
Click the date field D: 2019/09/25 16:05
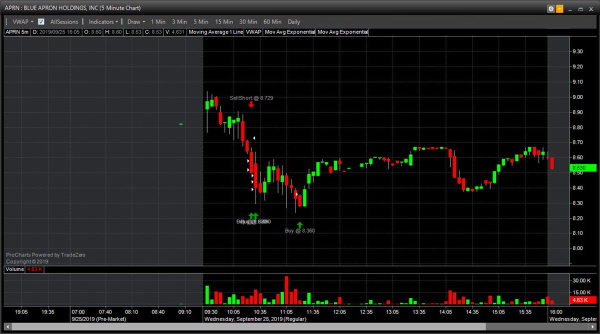[57, 32]
